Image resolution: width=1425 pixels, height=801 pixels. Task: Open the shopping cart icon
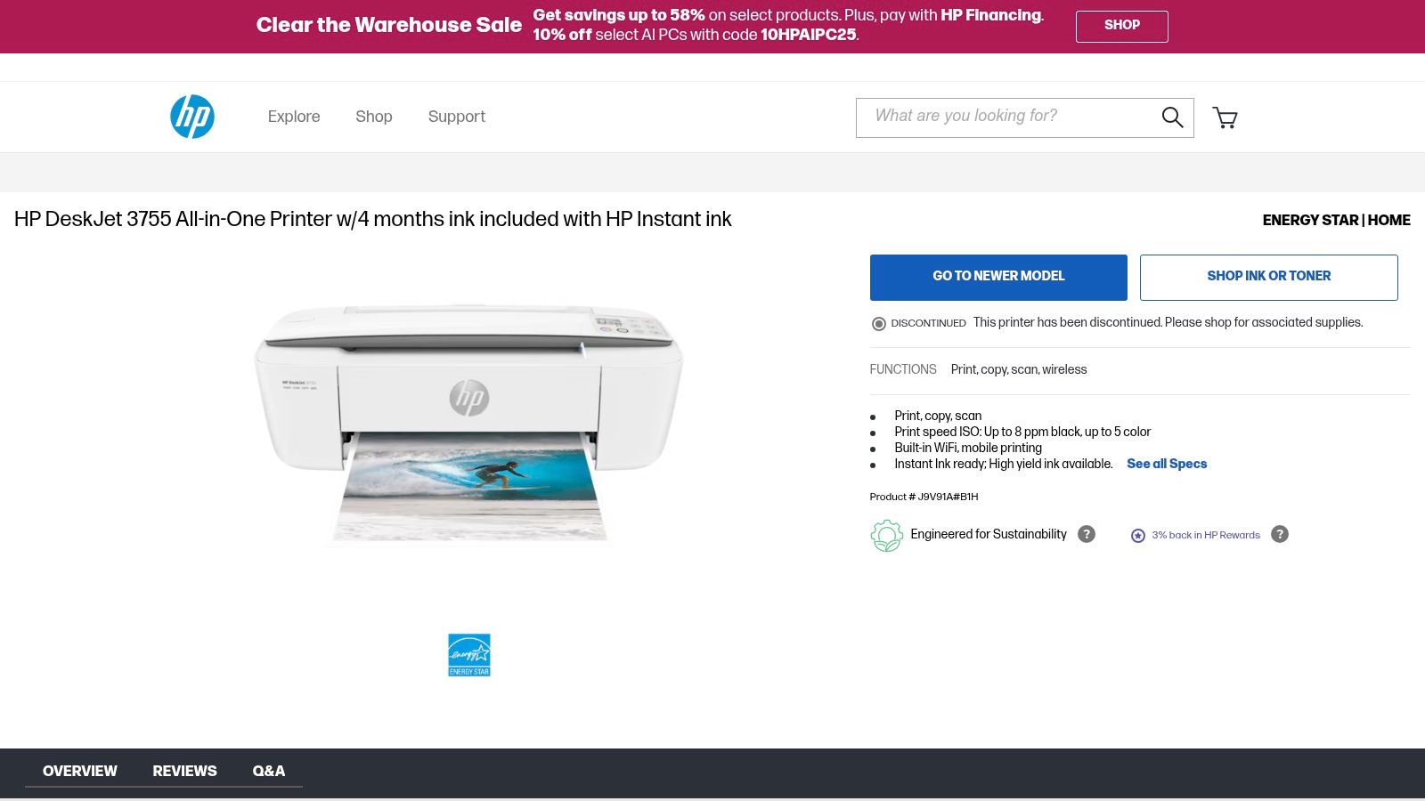pos(1225,117)
